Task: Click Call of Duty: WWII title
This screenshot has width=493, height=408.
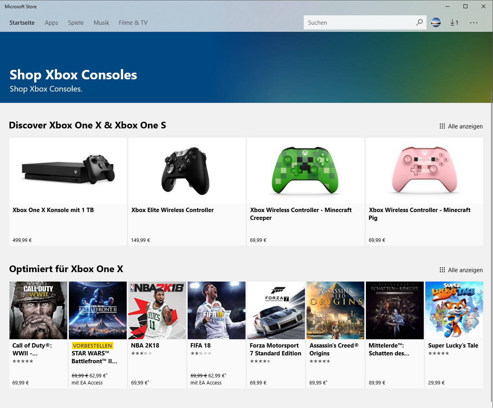Action: pyautogui.click(x=32, y=349)
